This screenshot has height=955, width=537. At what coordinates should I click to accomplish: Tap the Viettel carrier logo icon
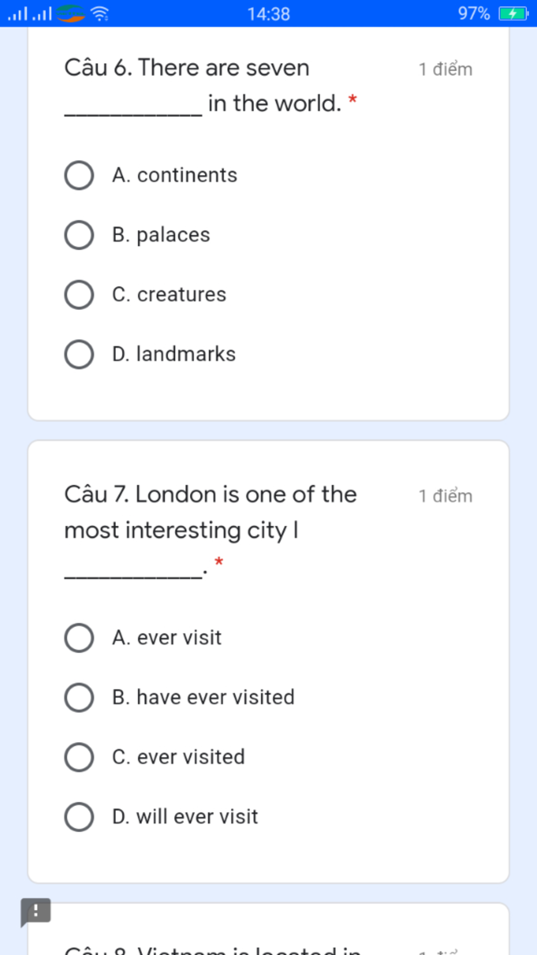pos(71,14)
